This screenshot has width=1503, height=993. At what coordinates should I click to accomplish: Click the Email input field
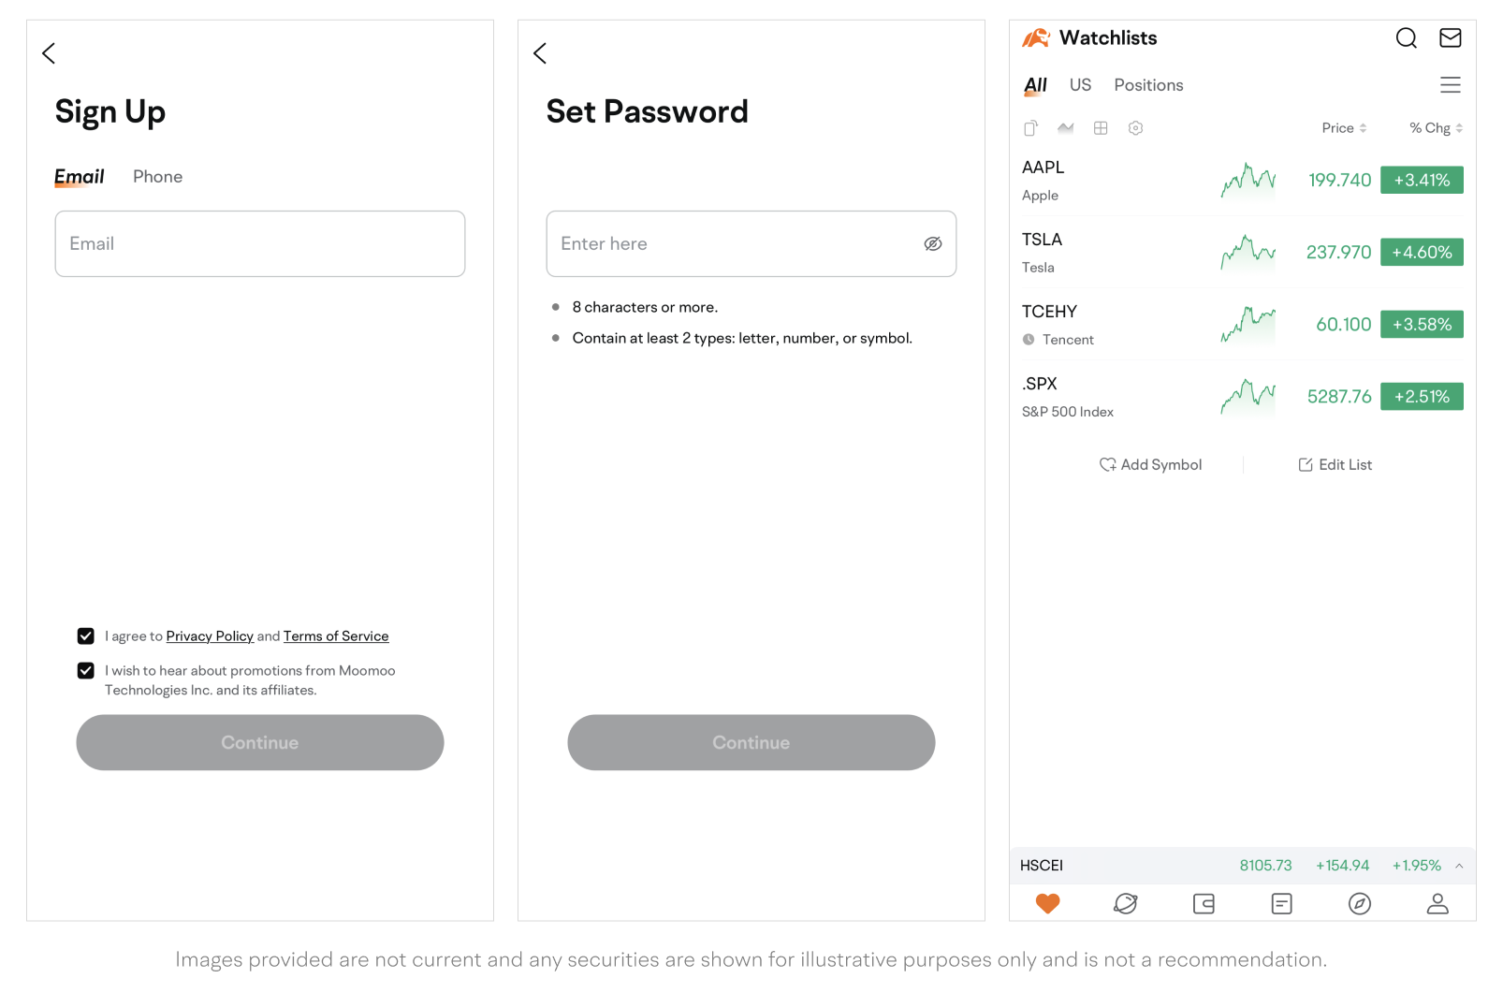pyautogui.click(x=260, y=244)
